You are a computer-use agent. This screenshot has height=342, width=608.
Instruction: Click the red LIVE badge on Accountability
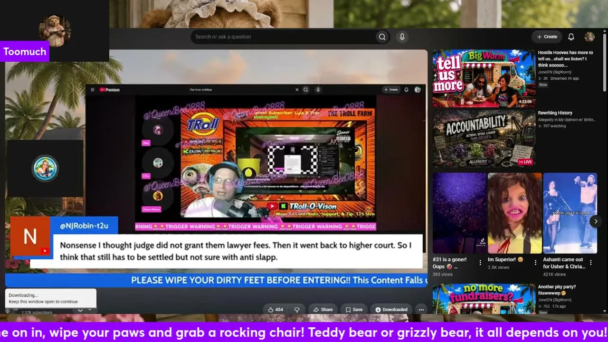coord(525,162)
